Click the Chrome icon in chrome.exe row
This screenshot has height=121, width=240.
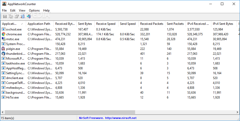click(x=4, y=34)
